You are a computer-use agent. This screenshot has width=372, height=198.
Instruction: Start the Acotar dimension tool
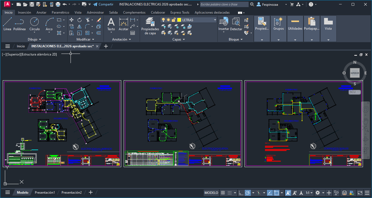pyautogui.click(x=123, y=24)
